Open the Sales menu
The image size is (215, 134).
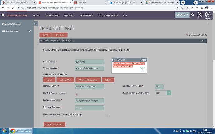pyautogui.click(x=36, y=15)
